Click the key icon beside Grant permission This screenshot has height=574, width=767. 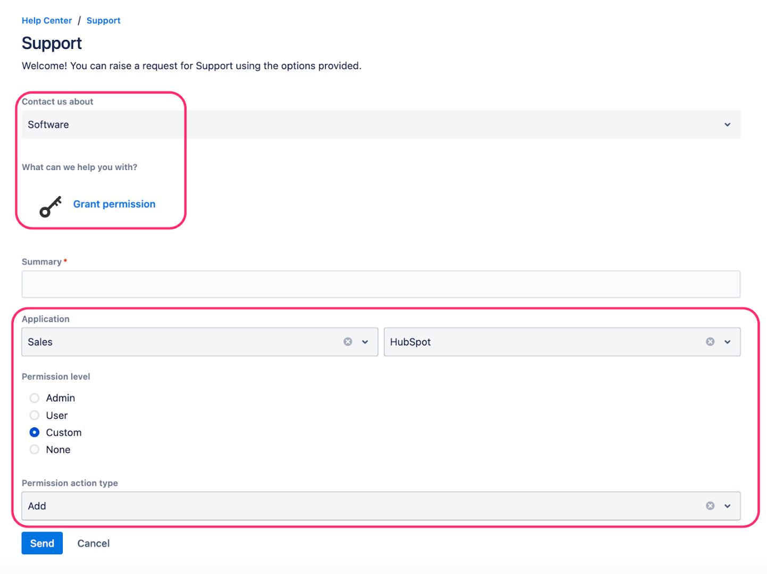pos(50,206)
